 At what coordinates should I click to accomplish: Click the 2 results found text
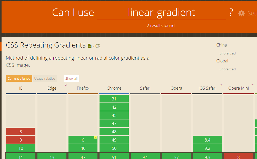pyautogui.click(x=161, y=25)
